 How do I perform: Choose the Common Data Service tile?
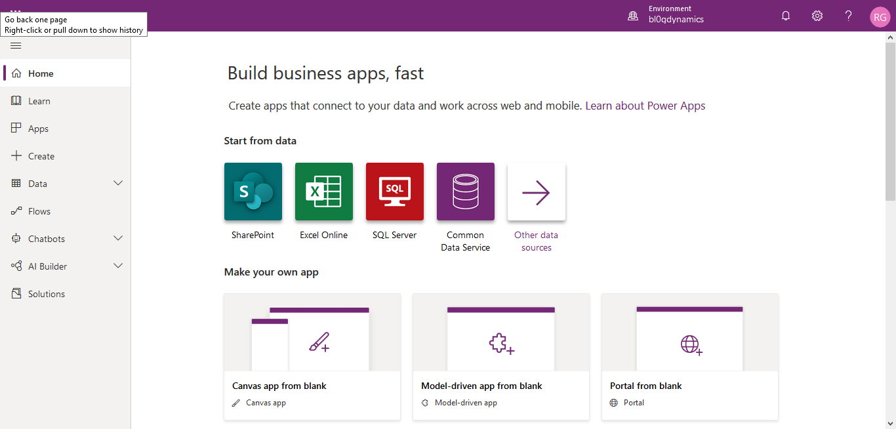coord(466,192)
